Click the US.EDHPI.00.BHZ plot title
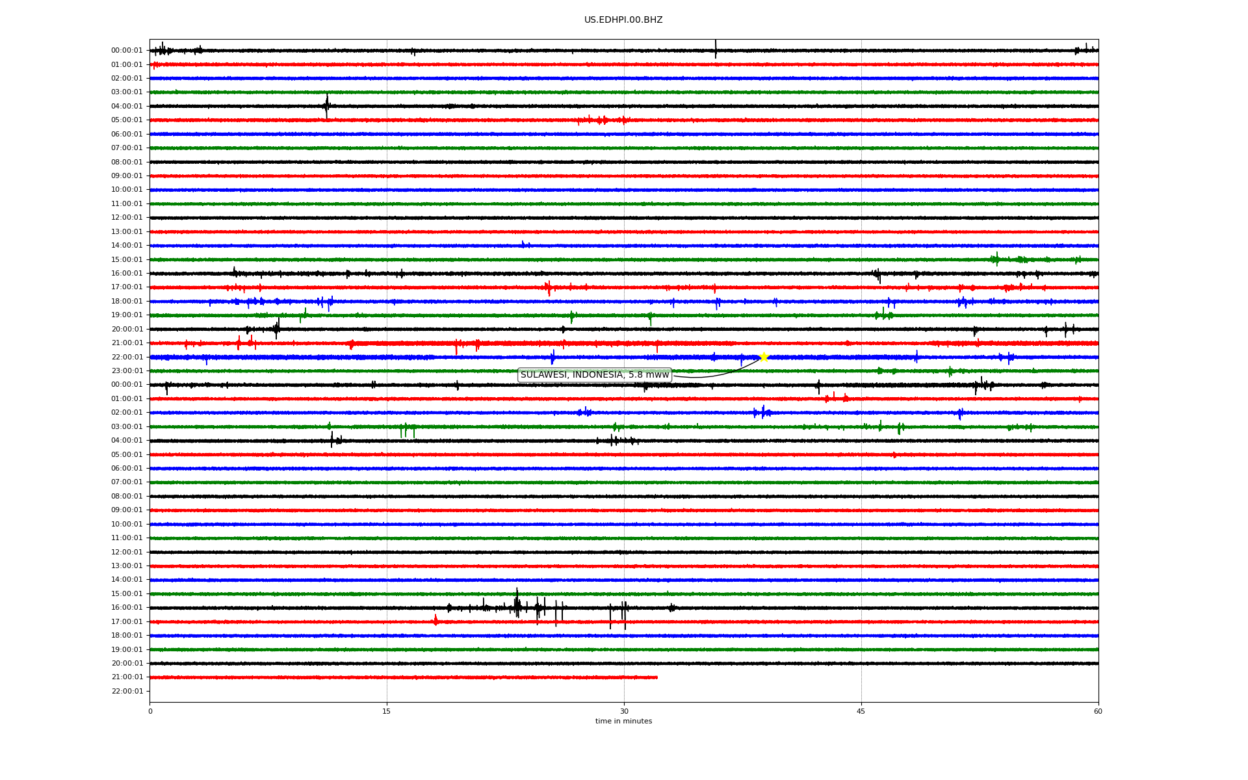The height and width of the screenshot is (780, 1248). [623, 20]
